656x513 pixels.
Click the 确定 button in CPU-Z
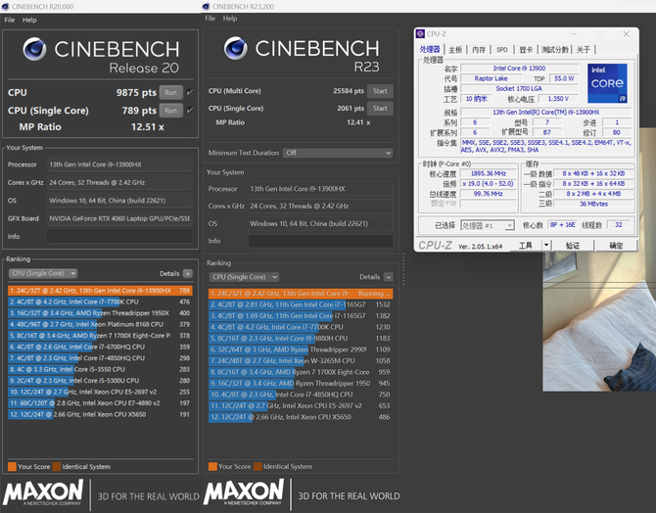(x=616, y=245)
